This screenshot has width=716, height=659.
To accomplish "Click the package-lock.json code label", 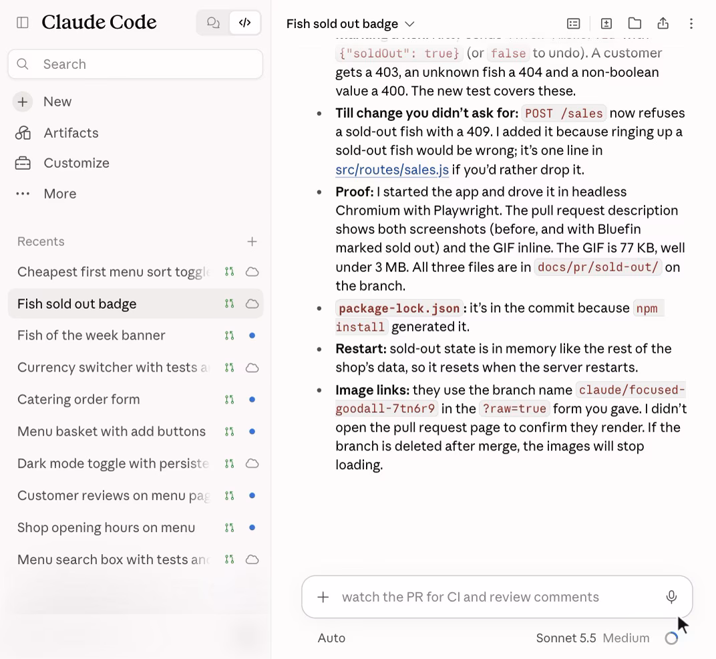I will coord(399,309).
